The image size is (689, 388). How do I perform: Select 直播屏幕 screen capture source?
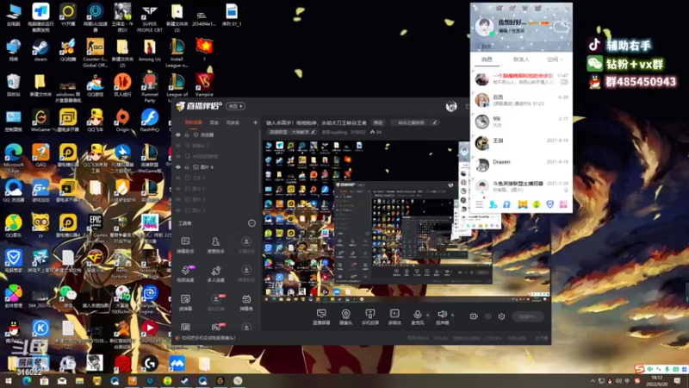321,316
